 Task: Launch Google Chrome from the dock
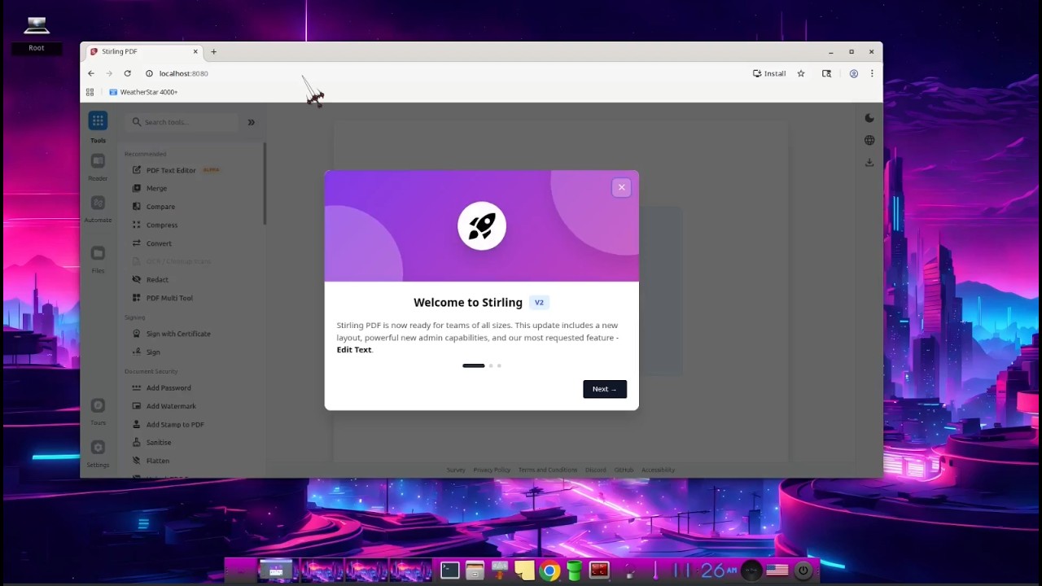(549, 571)
